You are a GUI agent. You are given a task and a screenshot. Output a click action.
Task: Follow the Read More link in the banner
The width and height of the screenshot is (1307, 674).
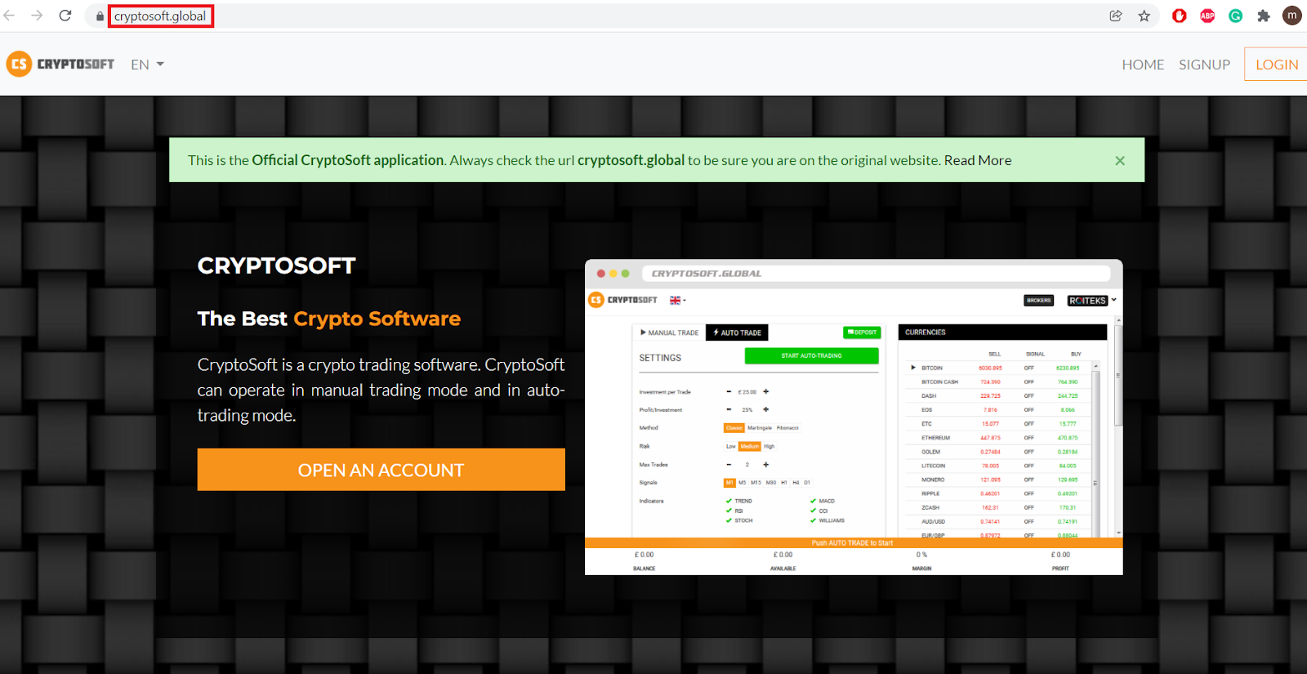978,160
